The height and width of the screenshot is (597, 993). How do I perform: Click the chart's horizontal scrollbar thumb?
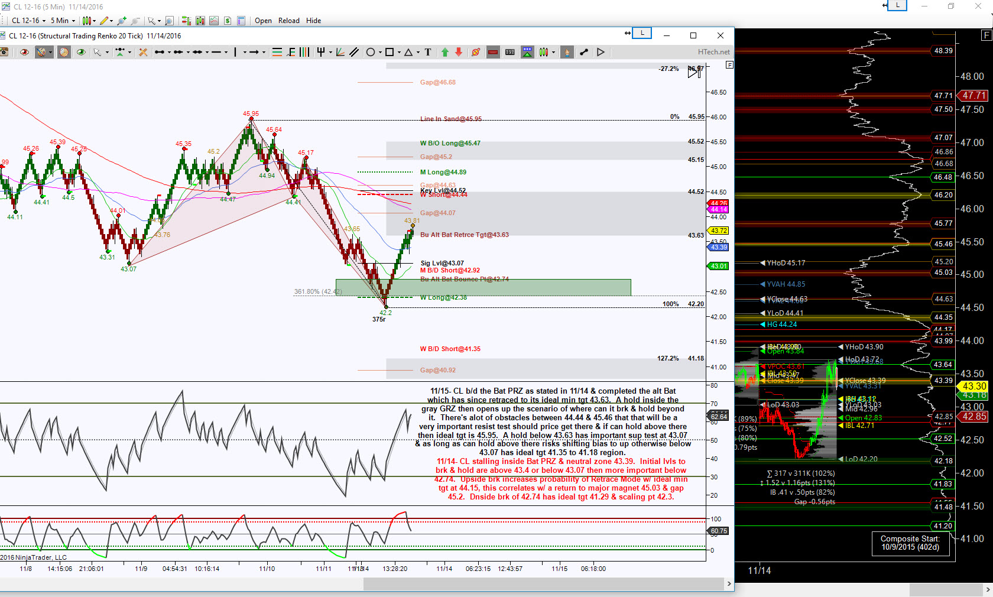pos(543,584)
